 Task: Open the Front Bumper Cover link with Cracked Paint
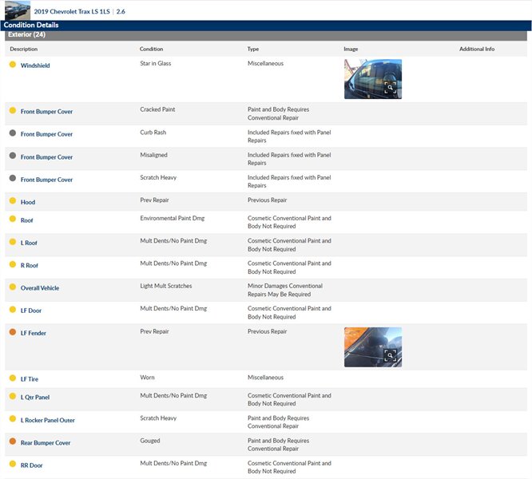click(x=46, y=112)
